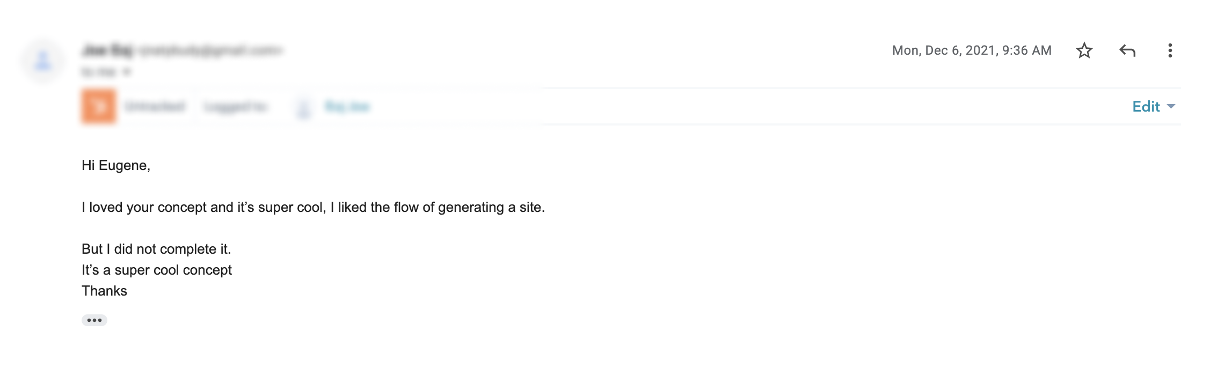This screenshot has width=1210, height=368.
Task: Click the orange HubSpot logo icon
Action: tap(99, 106)
